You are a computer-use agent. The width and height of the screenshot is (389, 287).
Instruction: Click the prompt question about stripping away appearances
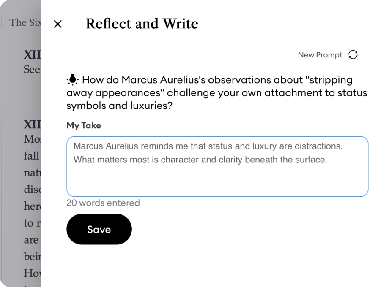tap(211, 92)
